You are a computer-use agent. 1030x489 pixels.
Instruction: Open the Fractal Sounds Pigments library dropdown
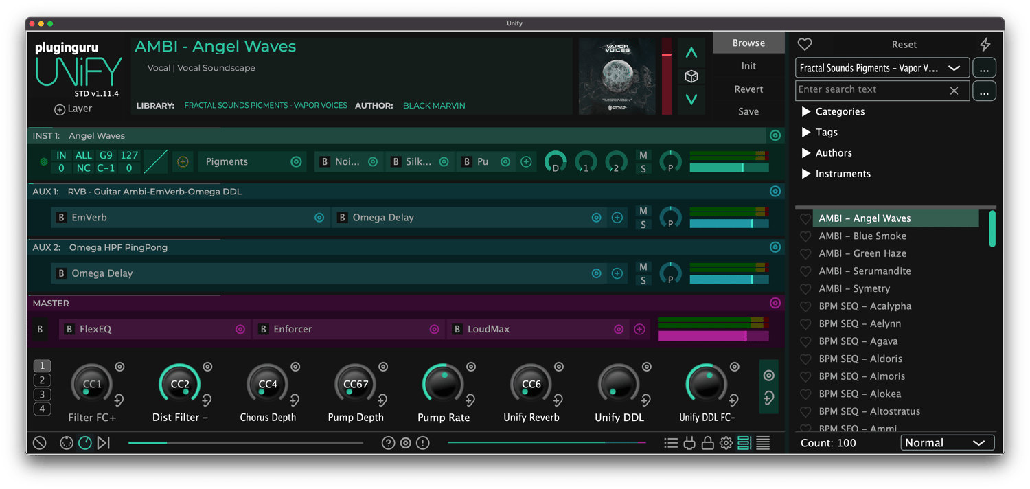coord(882,68)
